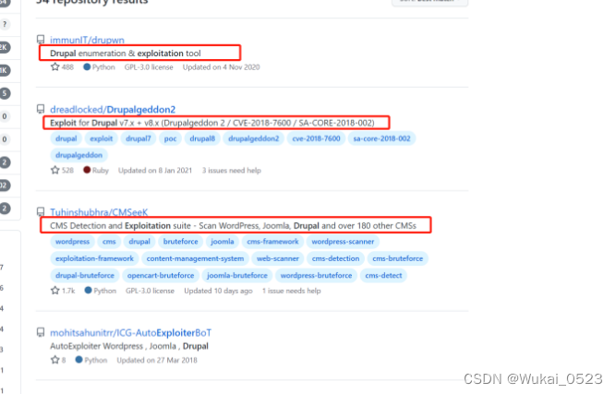Select the 'wordpress-scanner' topic tag
This screenshot has height=394, width=616.
click(x=343, y=242)
